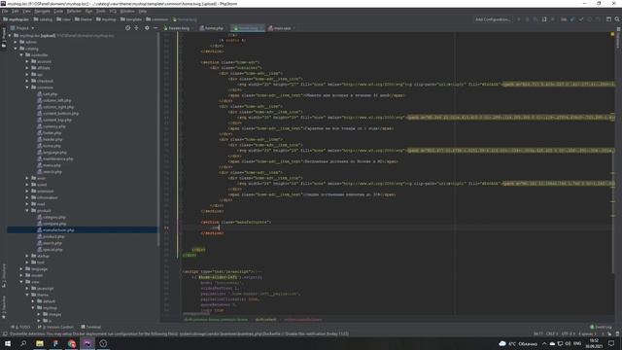Viewport: 622px width, 350px height.
Task: Collapse the theme folder
Action: 27,295
